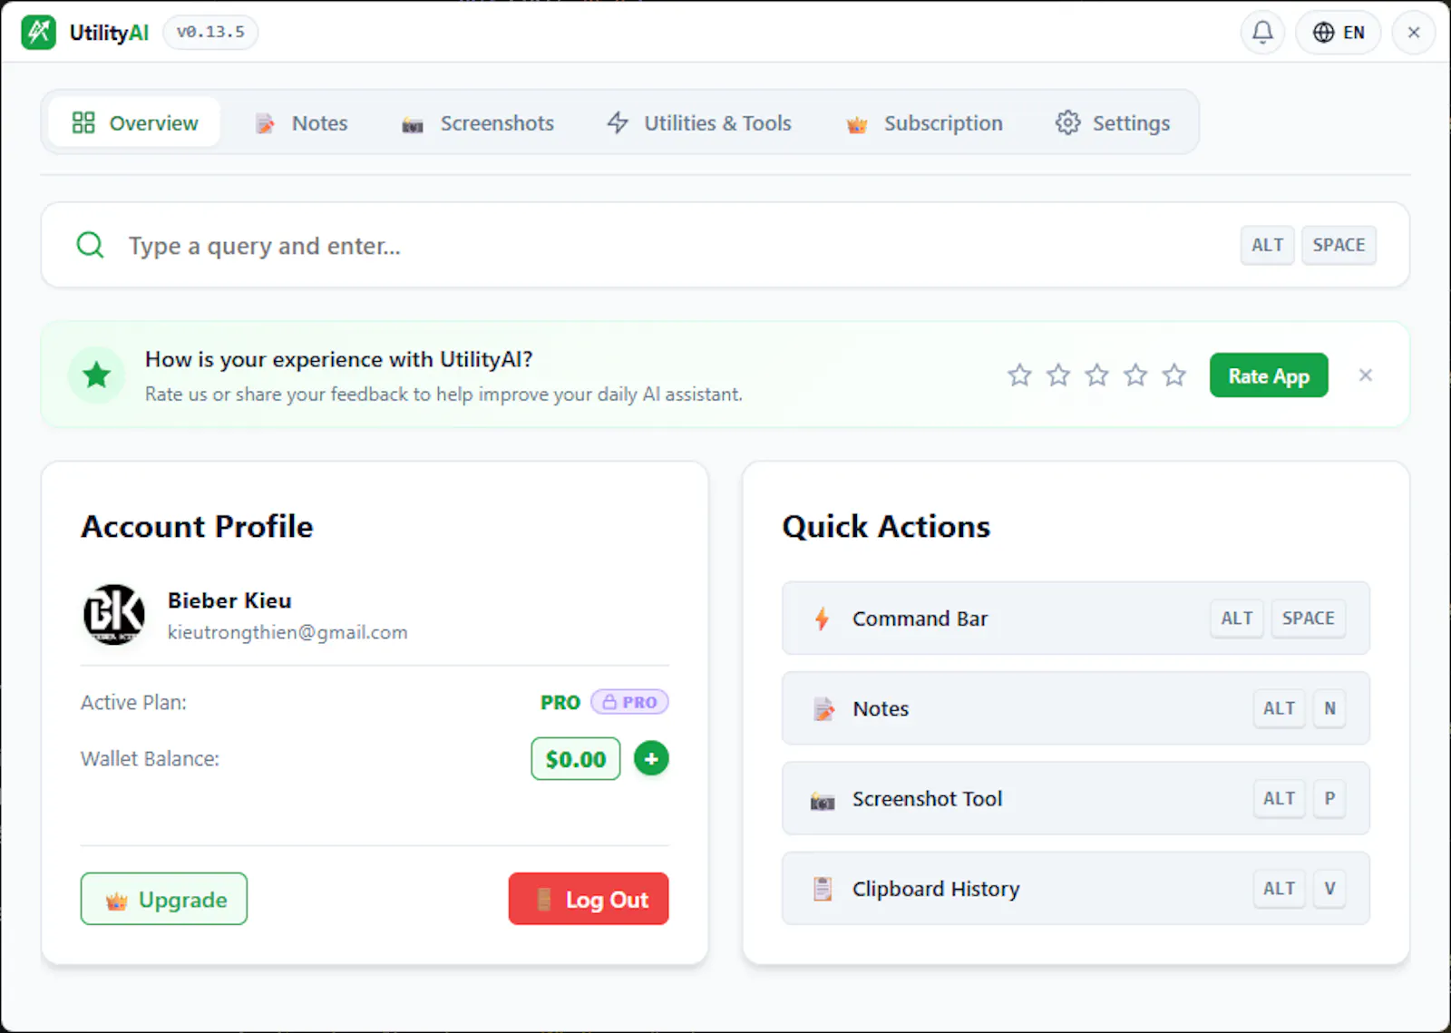Screen dimensions: 1451x1033
Task: Rate four stars in feedback banner
Action: pyautogui.click(x=1135, y=375)
